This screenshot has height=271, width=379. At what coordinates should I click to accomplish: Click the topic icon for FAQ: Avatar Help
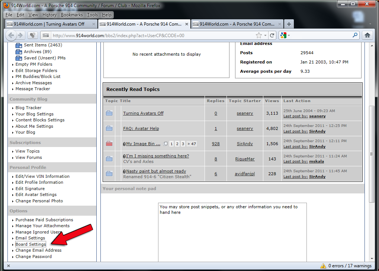click(109, 128)
